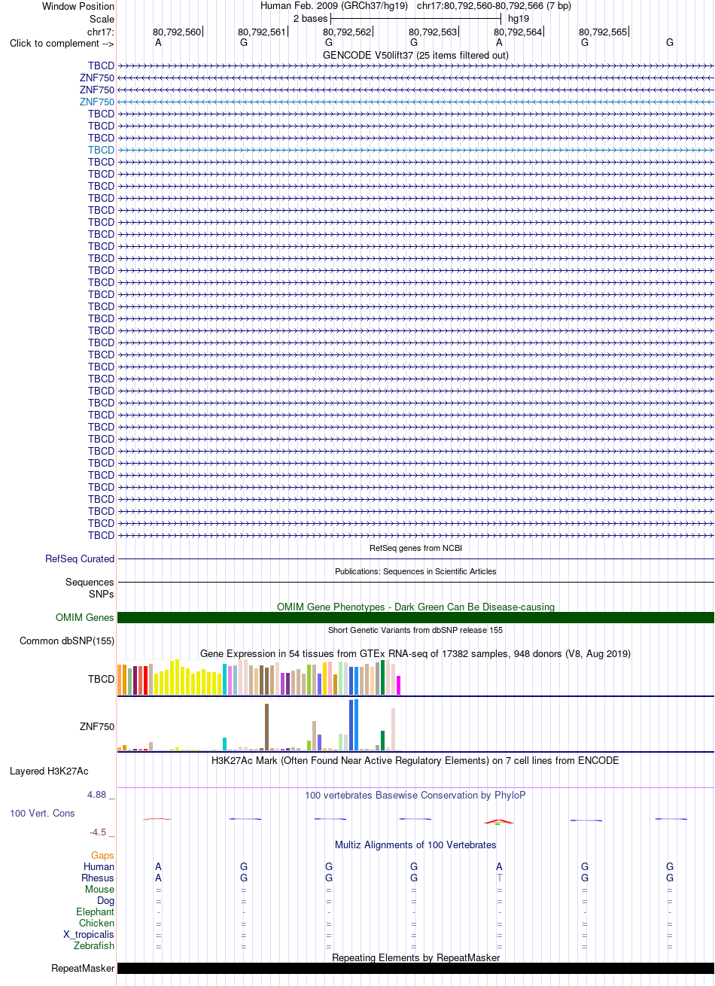Click the '2 bases' scale bar text
The image size is (715, 986).
coord(310,18)
